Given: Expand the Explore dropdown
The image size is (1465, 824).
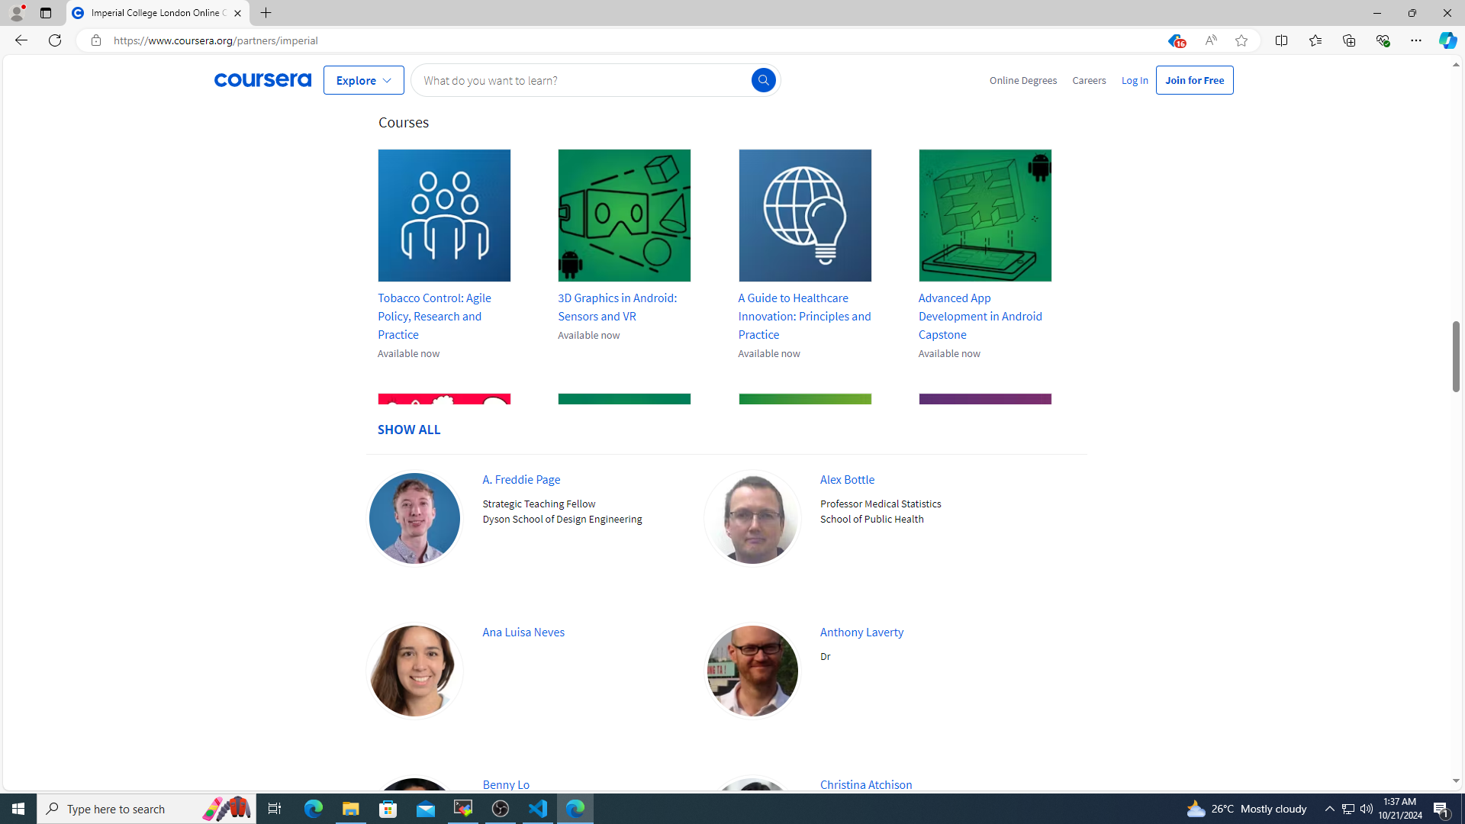Looking at the screenshot, I should pyautogui.click(x=363, y=80).
